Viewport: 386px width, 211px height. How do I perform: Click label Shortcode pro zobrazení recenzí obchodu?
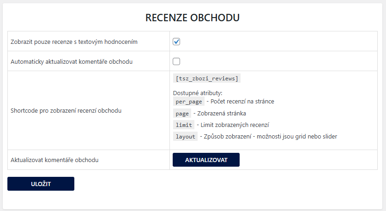tap(66, 110)
